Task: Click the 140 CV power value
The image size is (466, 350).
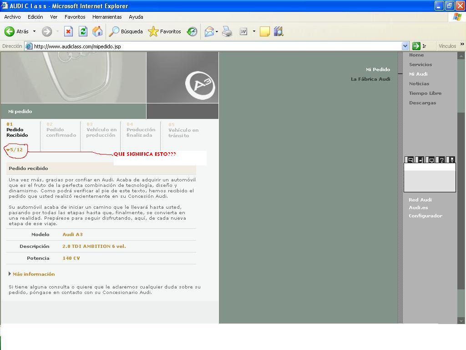Action: coord(71,258)
